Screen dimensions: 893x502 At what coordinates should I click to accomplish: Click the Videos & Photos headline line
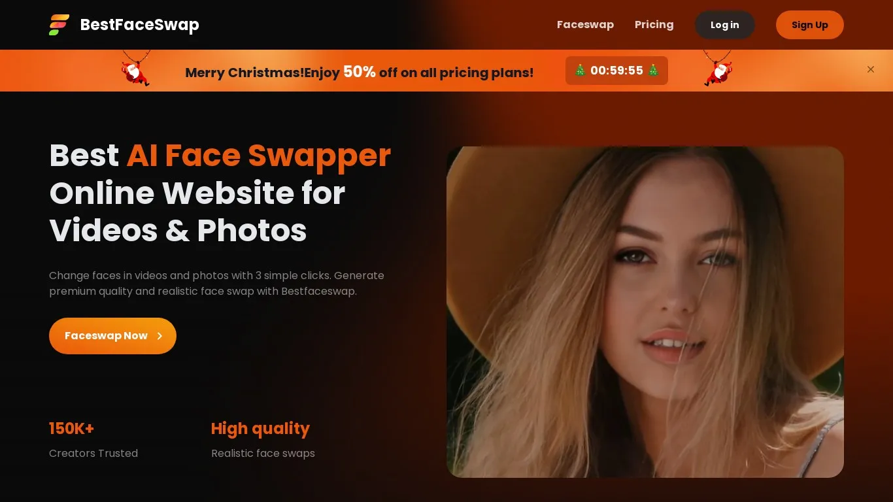pos(178,230)
